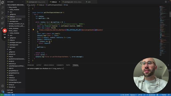
Task: Expand the TIMELINE section
Action: (10, 93)
